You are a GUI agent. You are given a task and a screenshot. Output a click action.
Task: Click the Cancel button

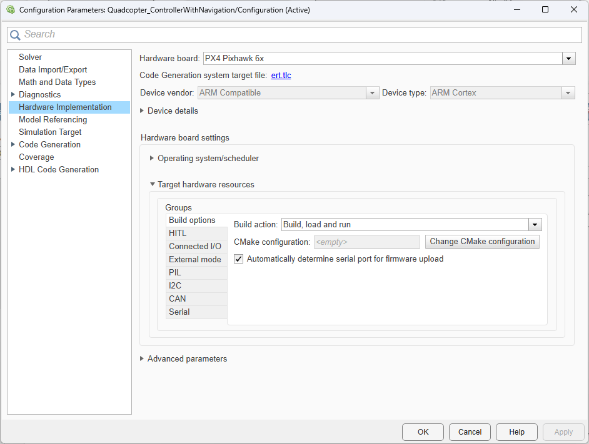click(470, 432)
